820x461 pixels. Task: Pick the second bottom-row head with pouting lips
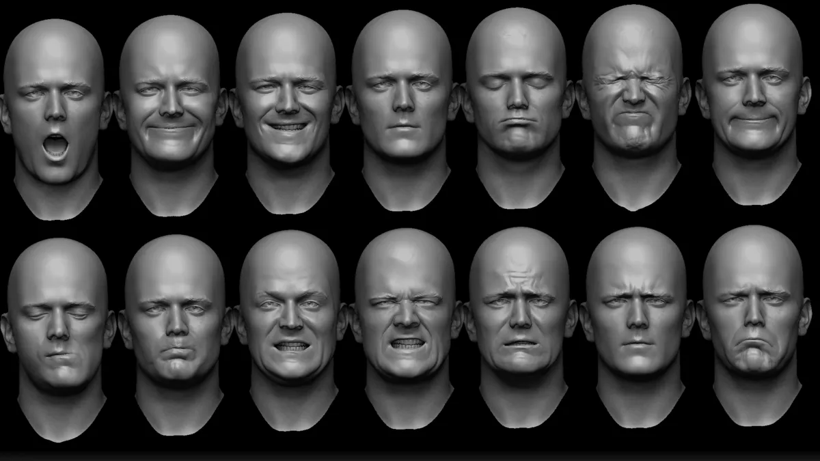(x=176, y=335)
